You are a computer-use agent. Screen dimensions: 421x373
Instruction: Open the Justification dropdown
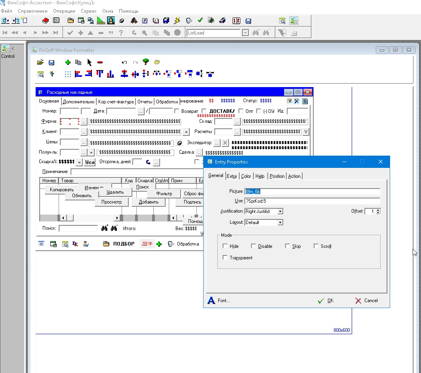[280, 211]
